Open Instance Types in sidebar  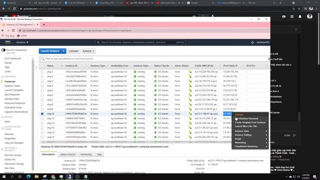click(x=12, y=86)
